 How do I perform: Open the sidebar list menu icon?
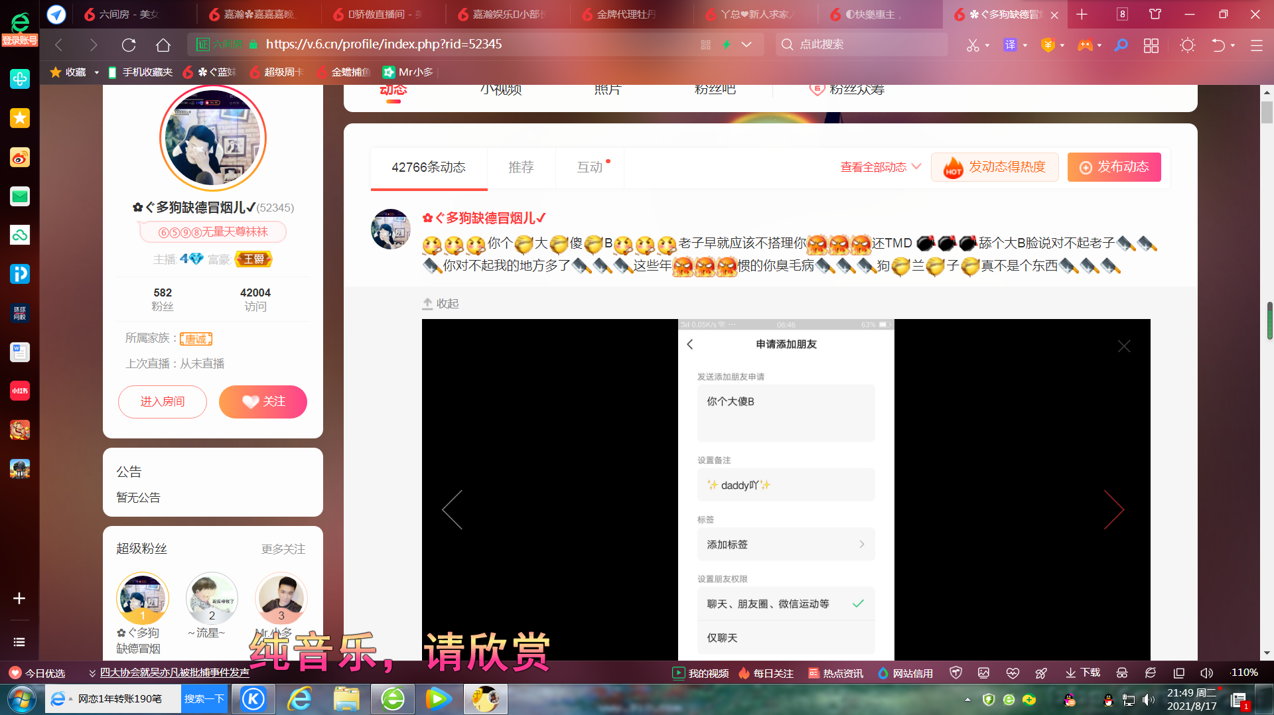click(19, 642)
